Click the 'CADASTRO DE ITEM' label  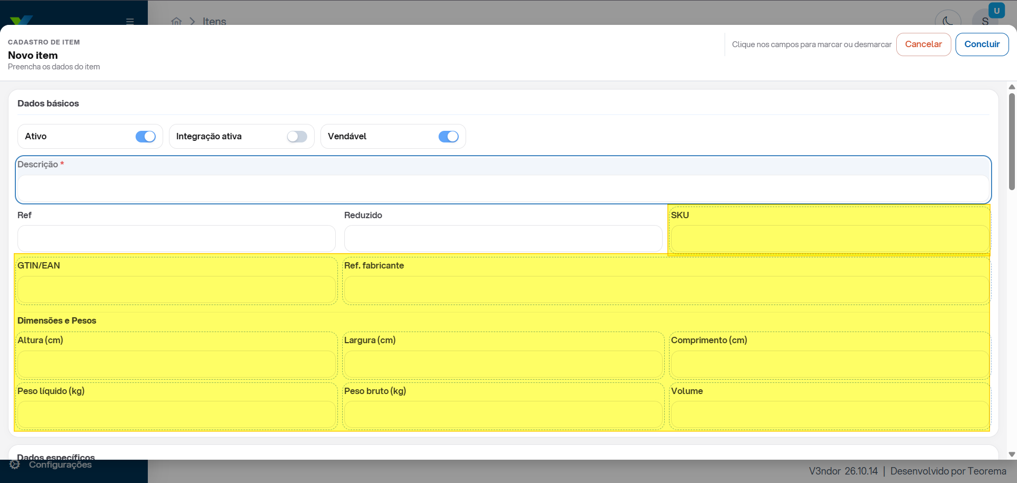click(44, 42)
